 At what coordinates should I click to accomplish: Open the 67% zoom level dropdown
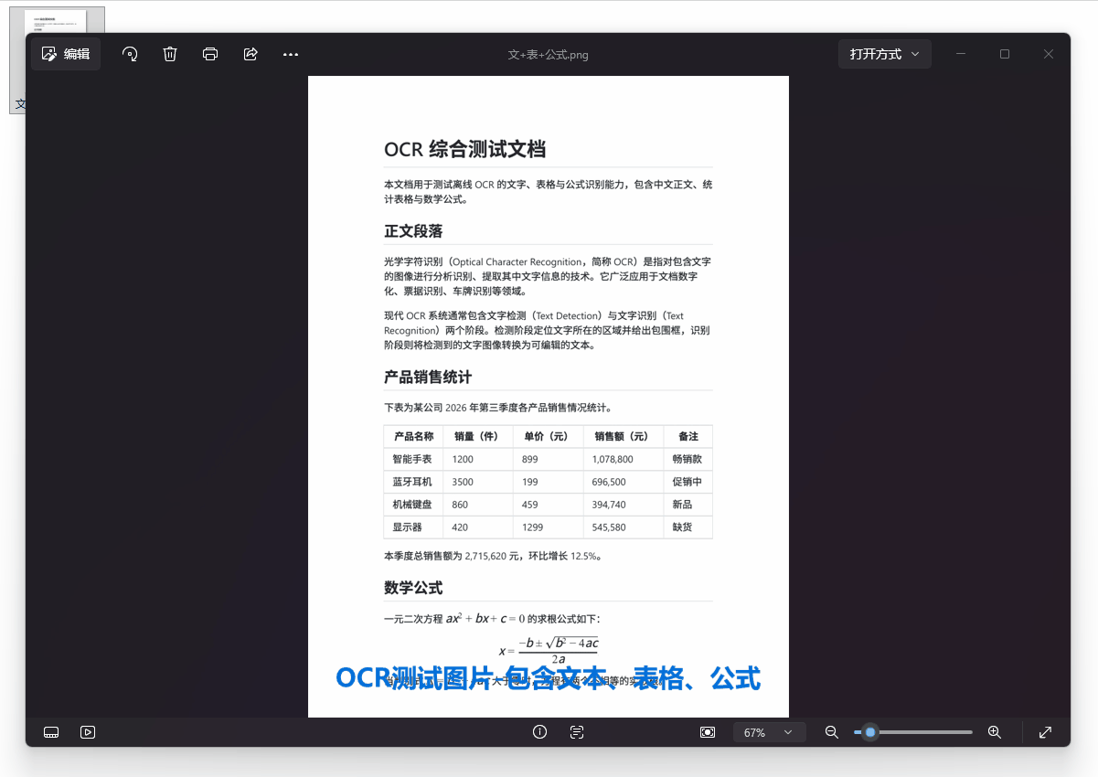[x=769, y=732]
